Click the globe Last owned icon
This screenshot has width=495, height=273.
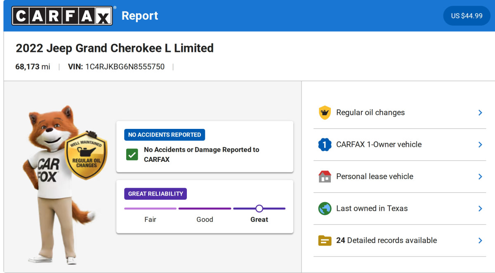tap(325, 208)
